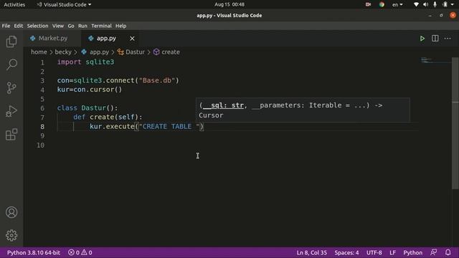Open the Go menu
The image size is (459, 258).
point(71,26)
